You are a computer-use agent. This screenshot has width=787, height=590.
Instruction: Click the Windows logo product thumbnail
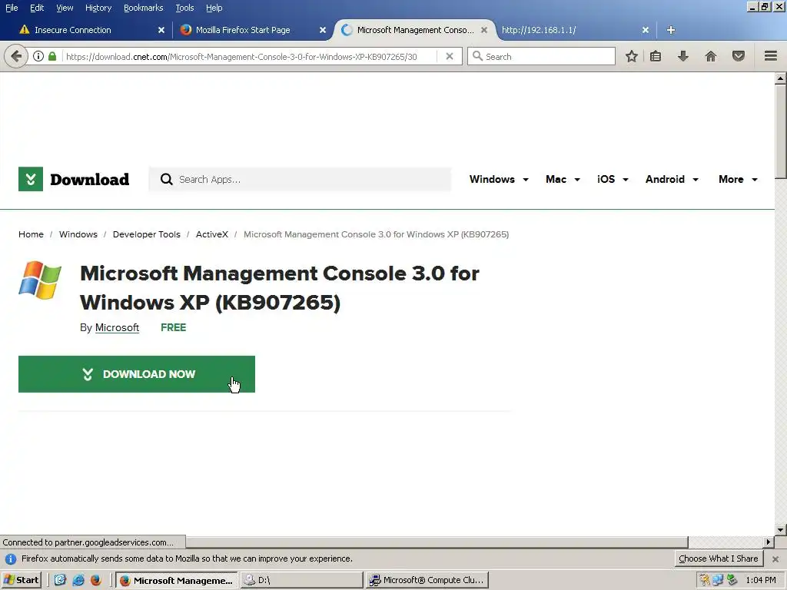click(x=40, y=280)
